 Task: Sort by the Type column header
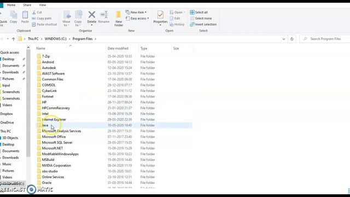(144, 48)
